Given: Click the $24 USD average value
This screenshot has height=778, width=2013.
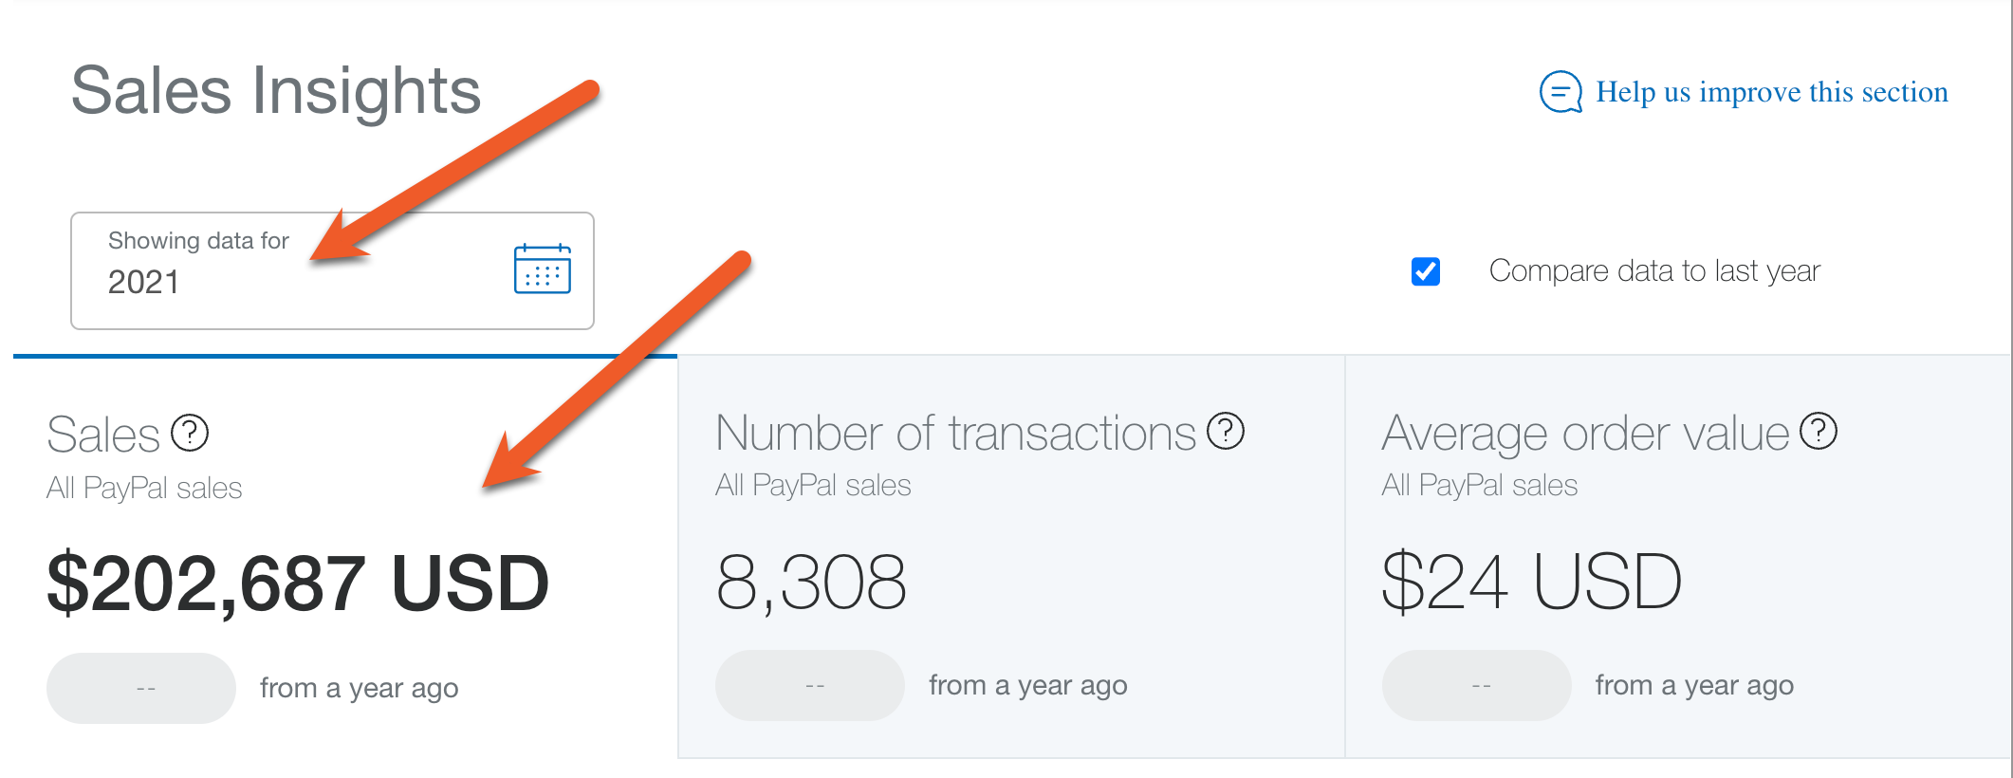Looking at the screenshot, I should point(1531,582).
